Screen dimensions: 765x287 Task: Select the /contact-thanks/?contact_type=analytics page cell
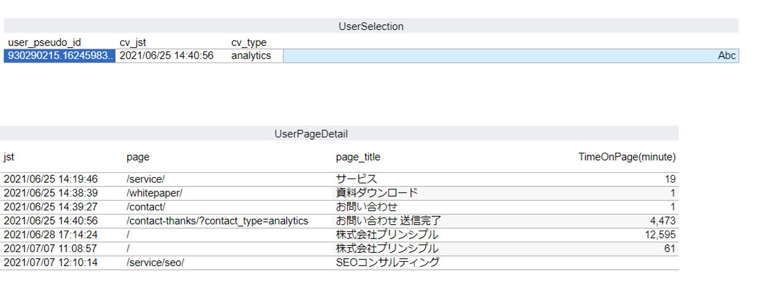(x=217, y=221)
